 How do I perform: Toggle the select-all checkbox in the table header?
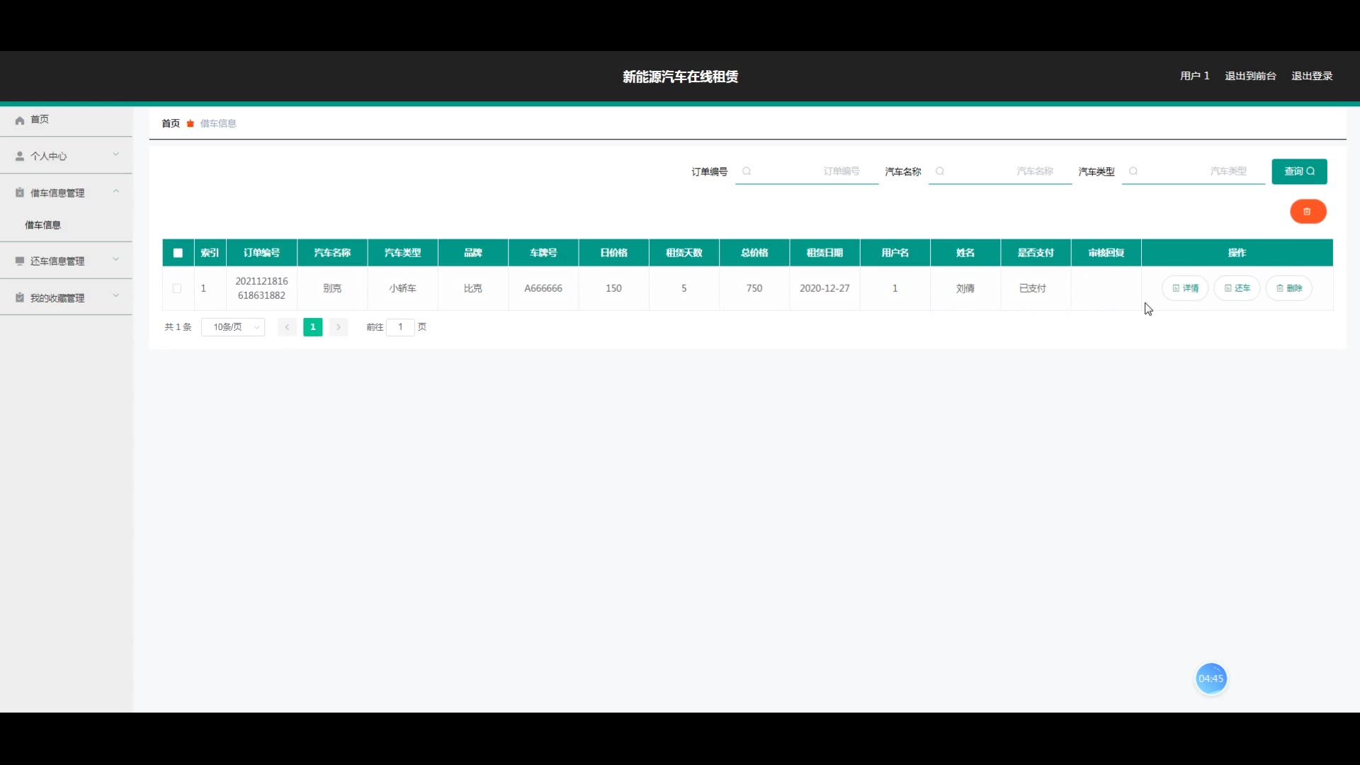pos(178,253)
